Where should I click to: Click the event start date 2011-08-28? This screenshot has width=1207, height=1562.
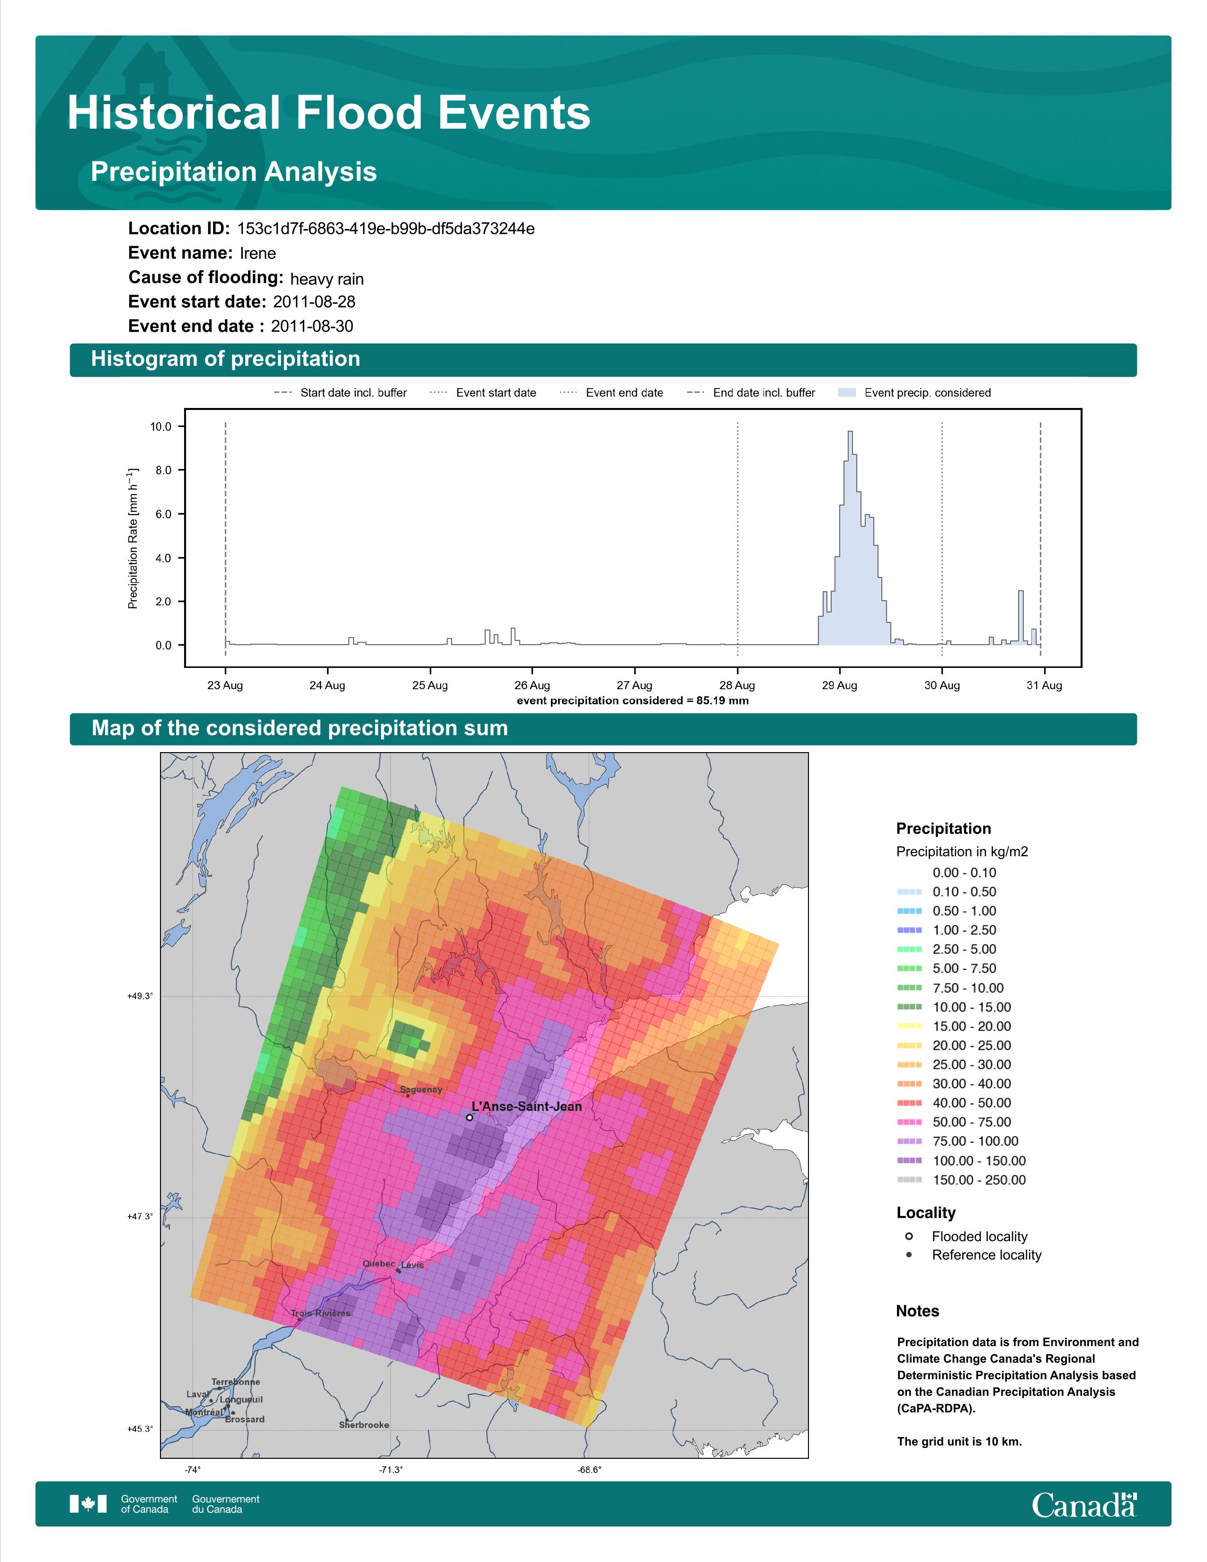tap(314, 302)
